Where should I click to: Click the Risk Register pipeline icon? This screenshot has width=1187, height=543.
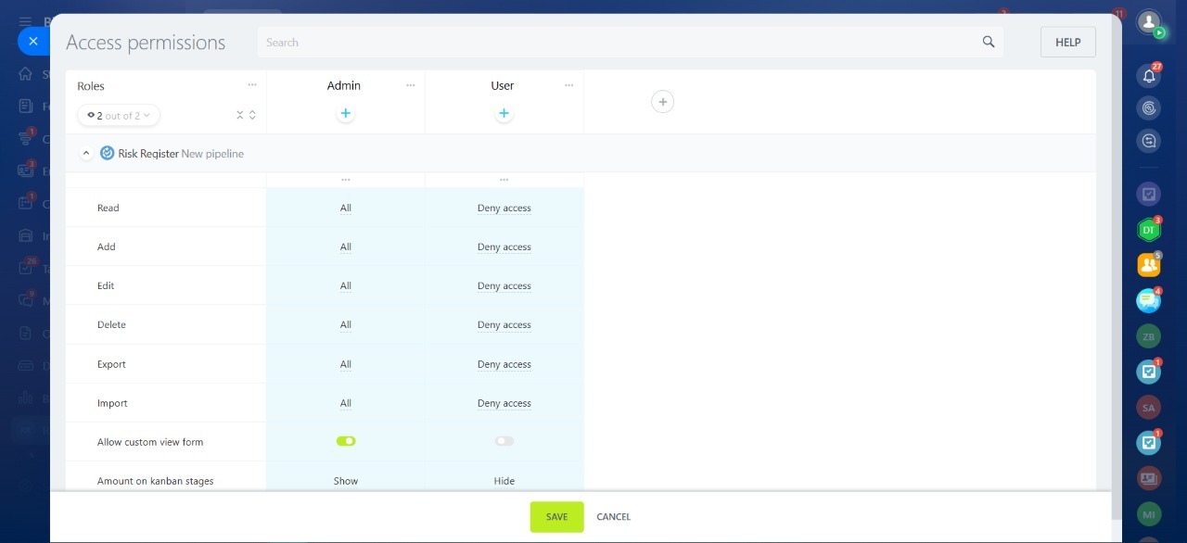(107, 153)
